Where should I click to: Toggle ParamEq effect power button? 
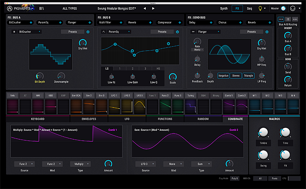pos(177,32)
